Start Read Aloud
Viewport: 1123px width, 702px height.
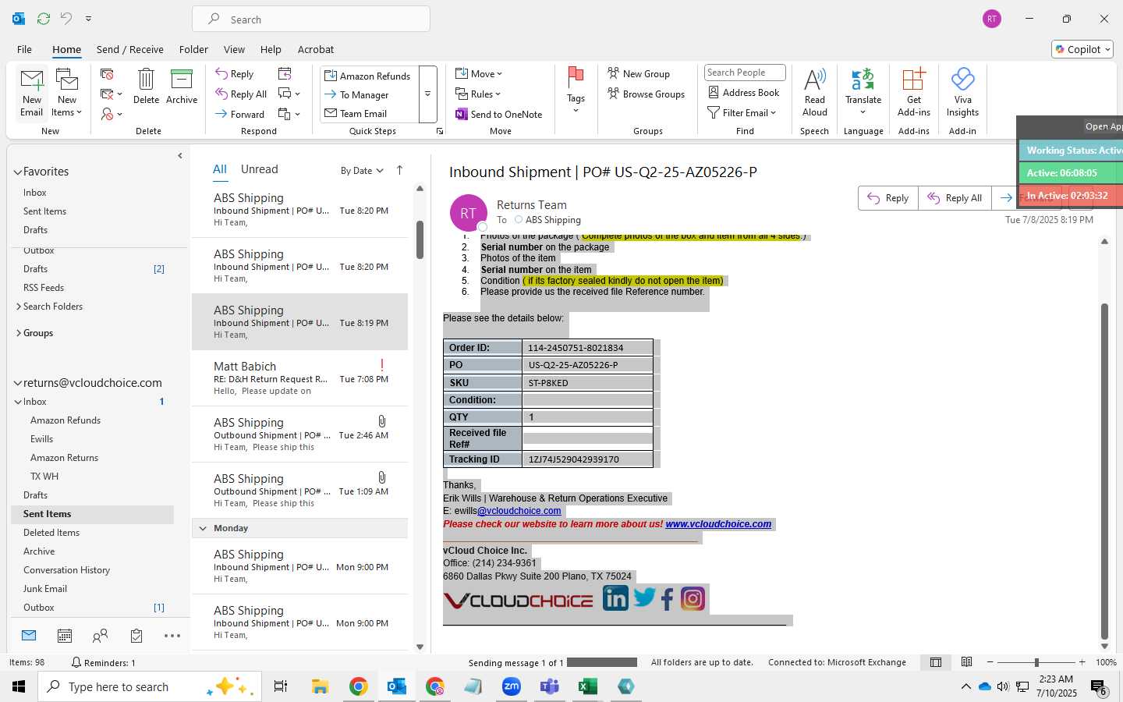pyautogui.click(x=814, y=92)
